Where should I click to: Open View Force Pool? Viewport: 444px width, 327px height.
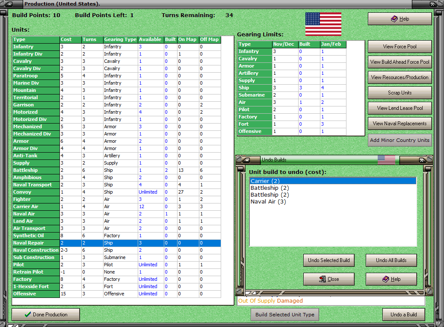pyautogui.click(x=400, y=47)
